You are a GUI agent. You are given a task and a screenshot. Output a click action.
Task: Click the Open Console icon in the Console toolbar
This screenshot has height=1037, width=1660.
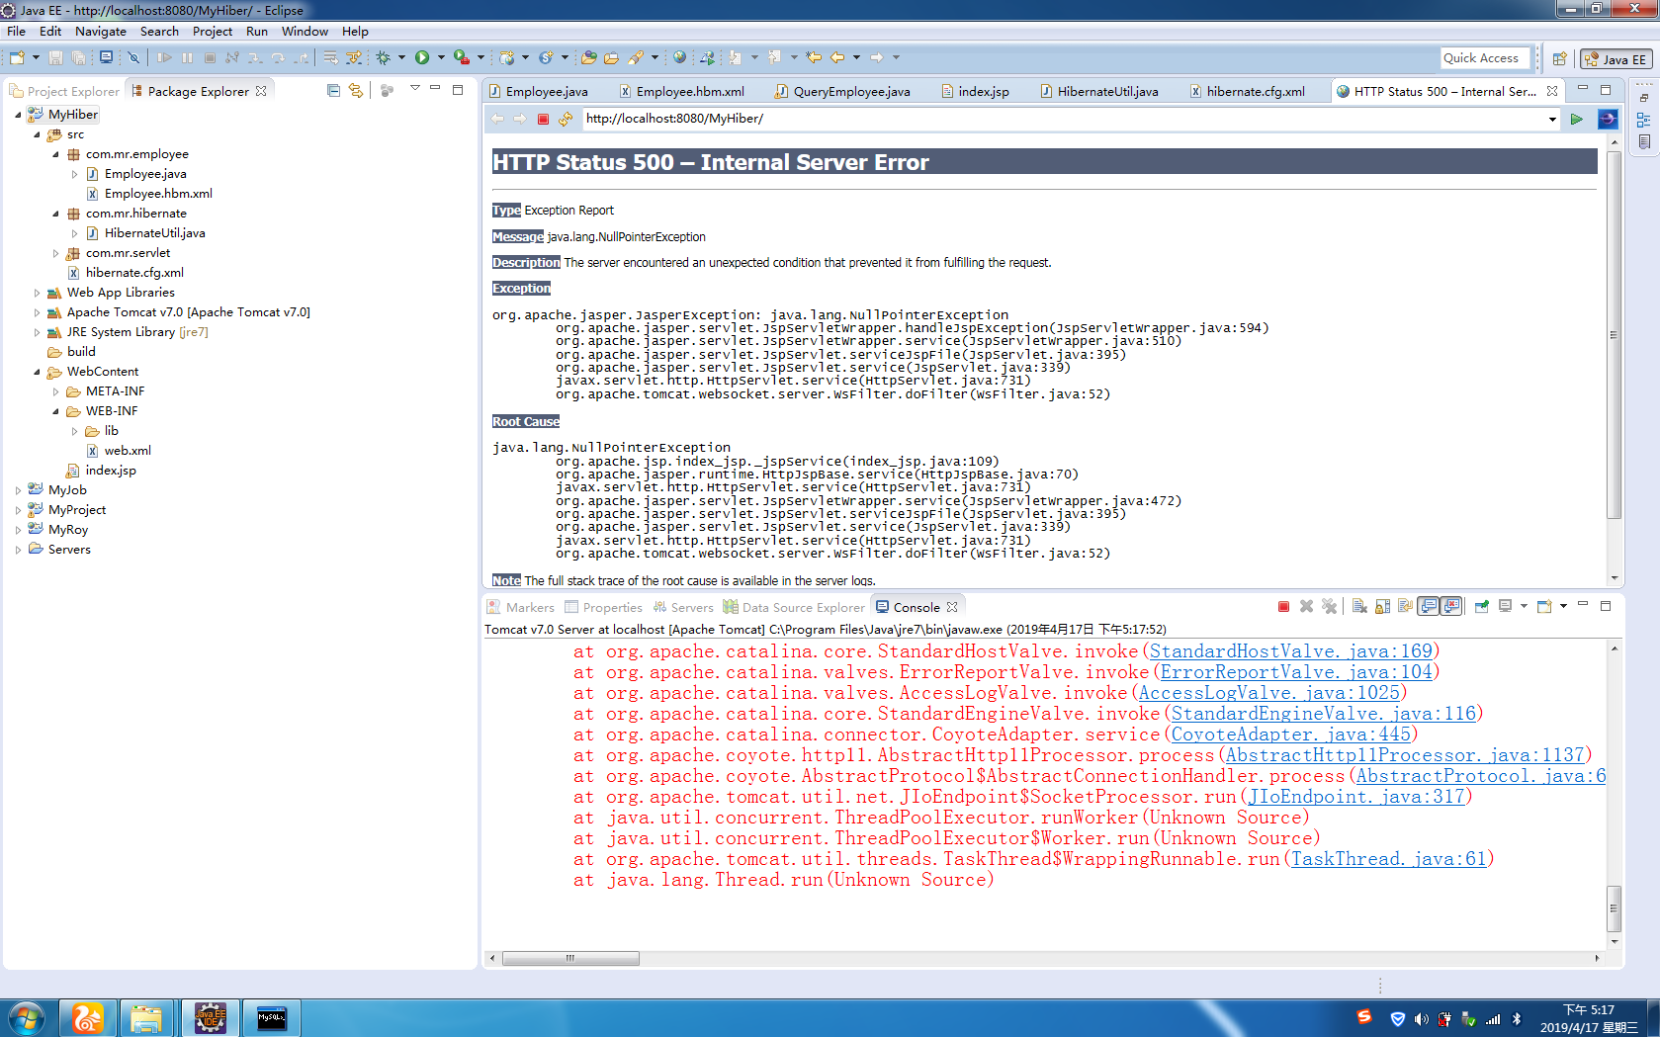(1544, 606)
